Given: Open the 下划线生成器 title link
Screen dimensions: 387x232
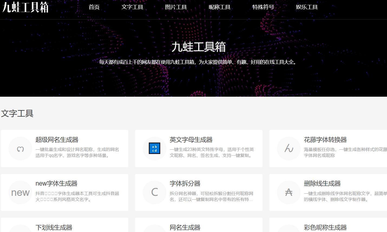Looking at the screenshot, I should point(54,227).
